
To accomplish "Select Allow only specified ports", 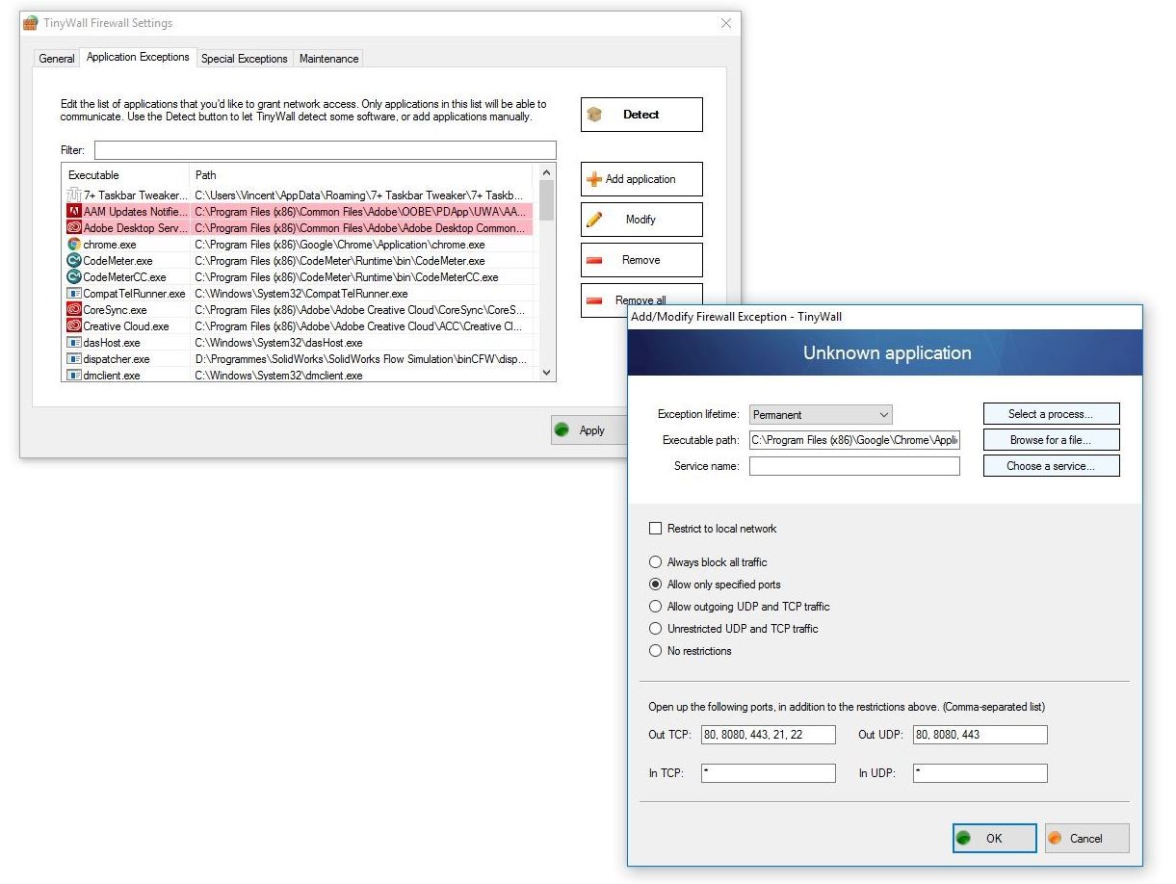I will coord(656,585).
